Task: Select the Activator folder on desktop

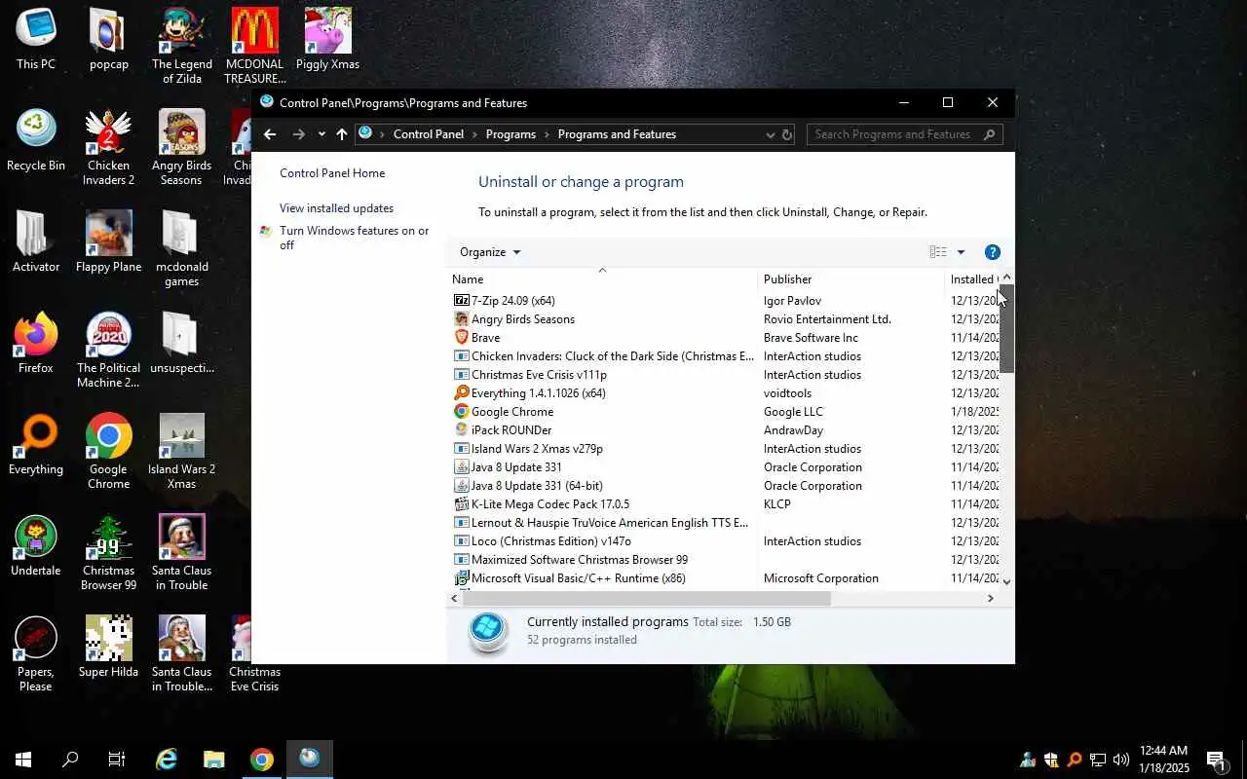Action: (36, 242)
